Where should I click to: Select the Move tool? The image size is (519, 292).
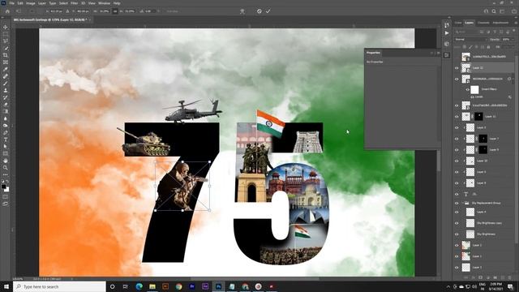[6, 27]
